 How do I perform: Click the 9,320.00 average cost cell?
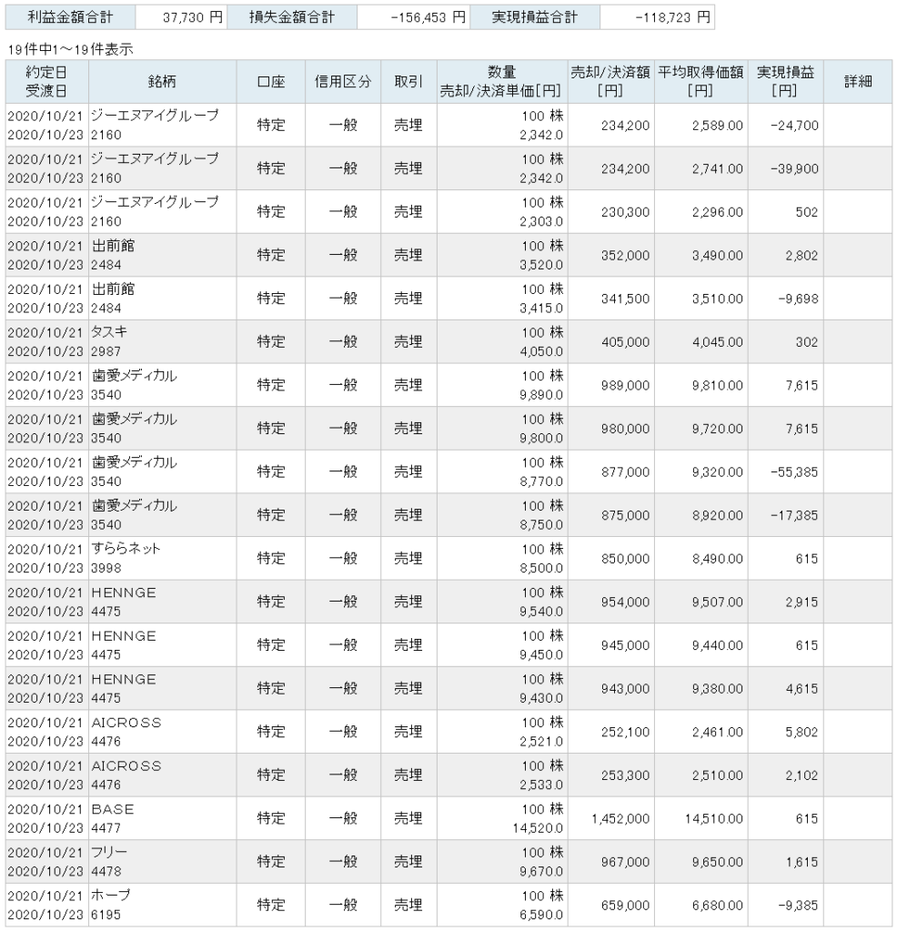(x=701, y=472)
